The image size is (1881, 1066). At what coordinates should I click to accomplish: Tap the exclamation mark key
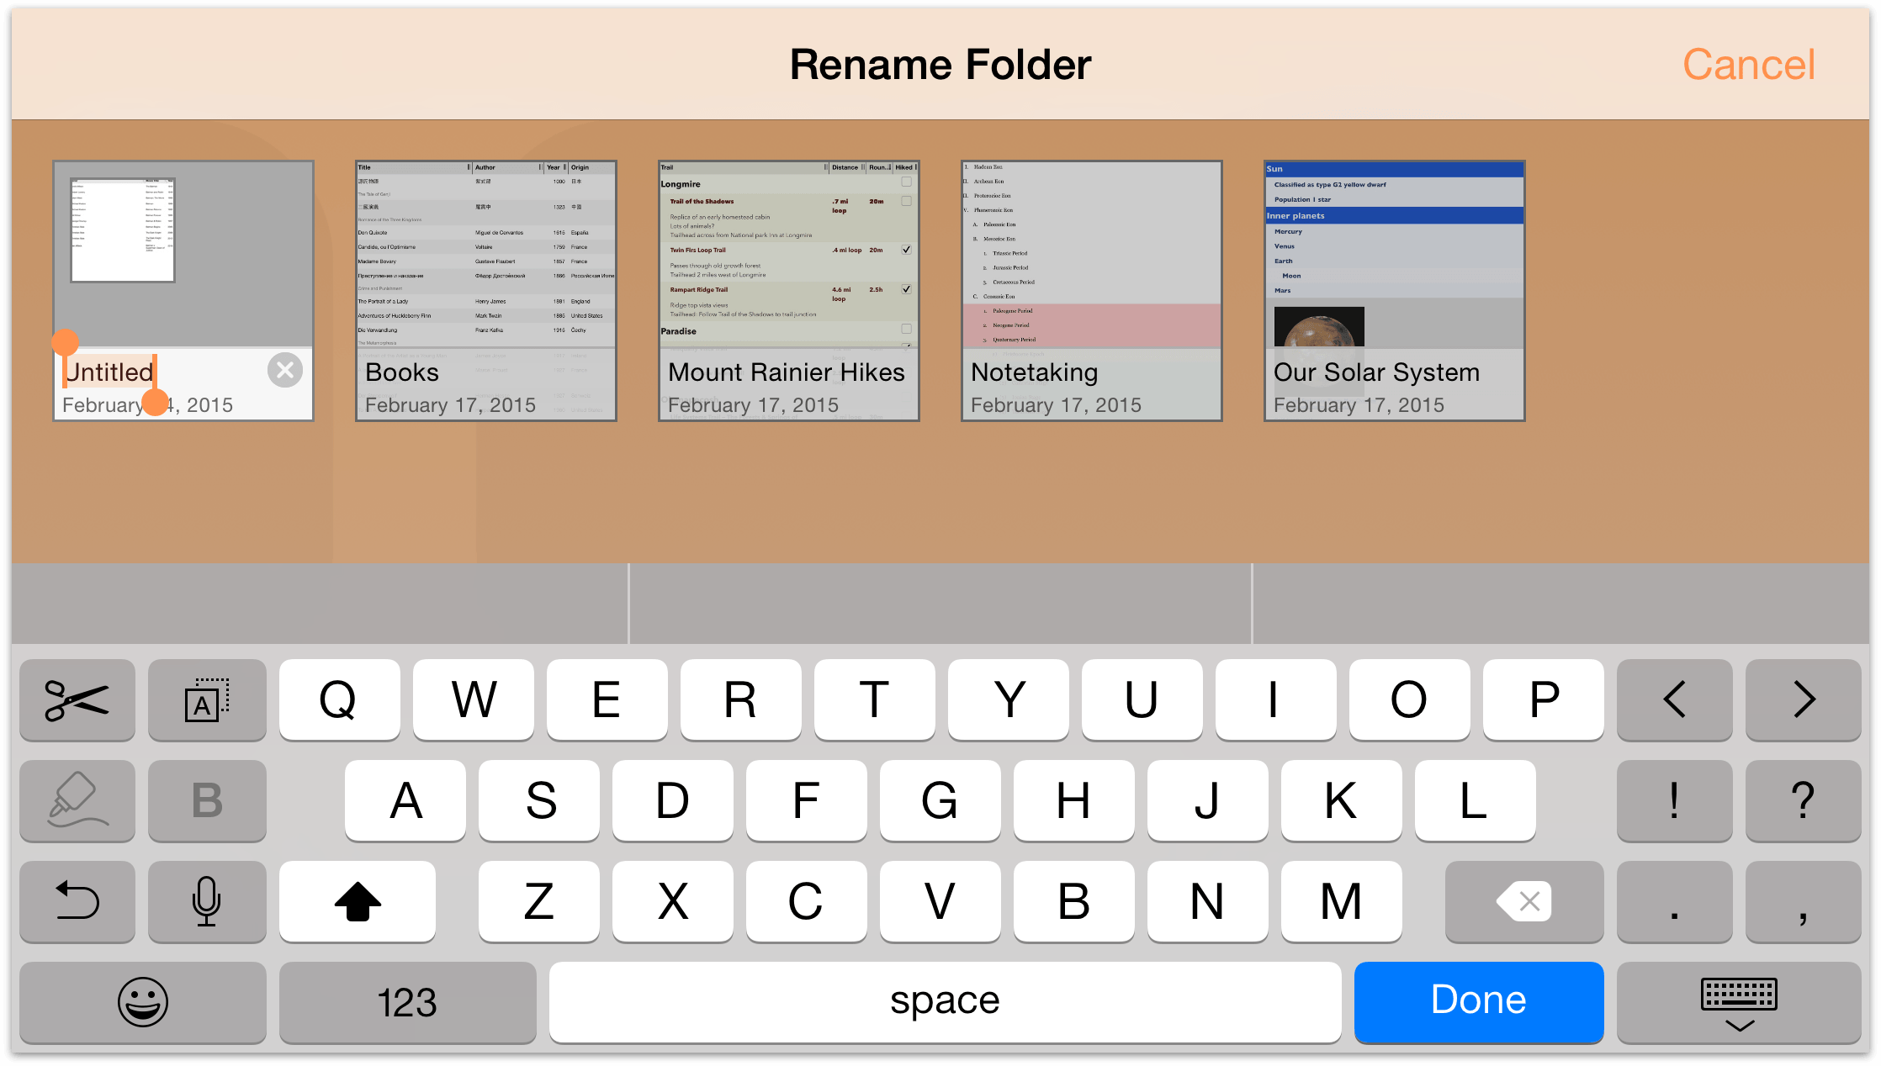(1675, 800)
